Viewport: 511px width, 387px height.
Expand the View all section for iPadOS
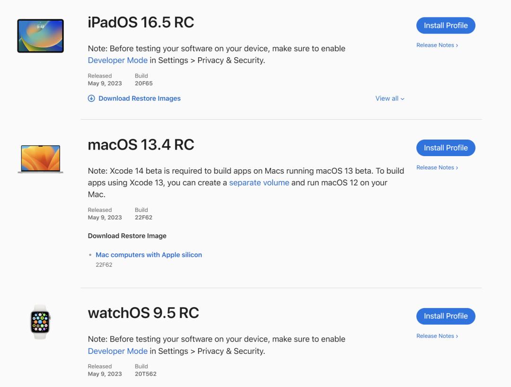click(x=389, y=98)
